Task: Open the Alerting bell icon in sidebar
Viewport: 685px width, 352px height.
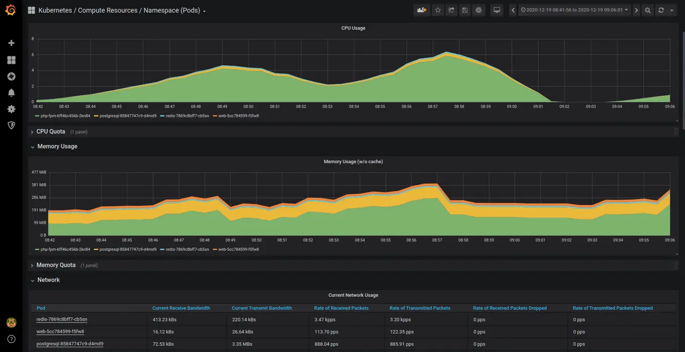Action: coord(11,93)
